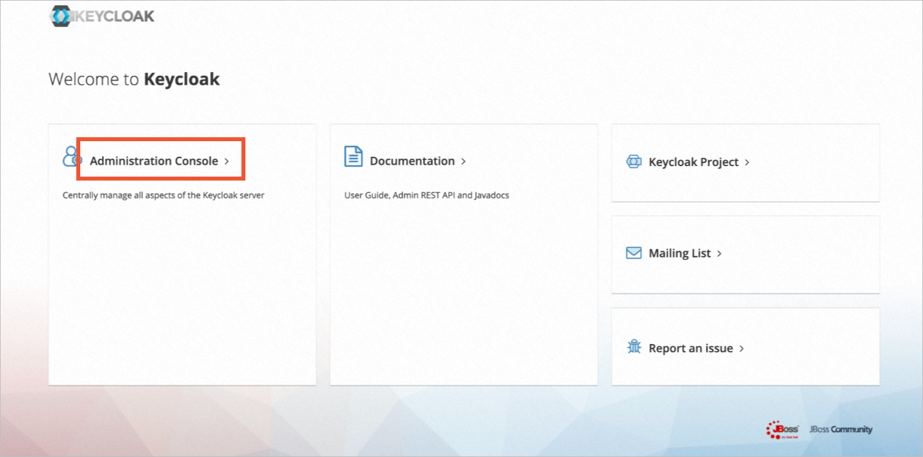Click chevron next to Mailing List
The height and width of the screenshot is (457, 923).
[719, 253]
